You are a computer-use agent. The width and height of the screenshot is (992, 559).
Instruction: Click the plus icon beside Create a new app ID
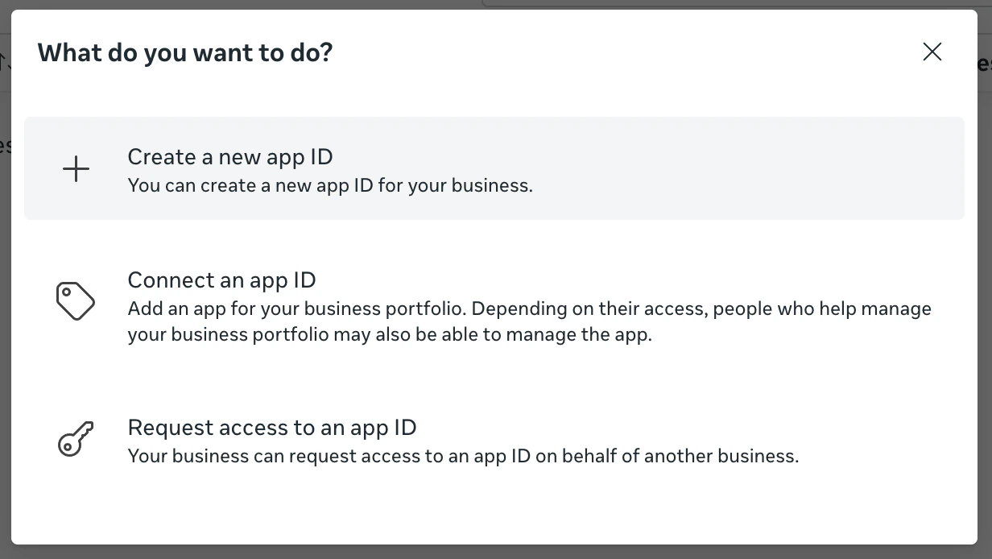tap(76, 168)
